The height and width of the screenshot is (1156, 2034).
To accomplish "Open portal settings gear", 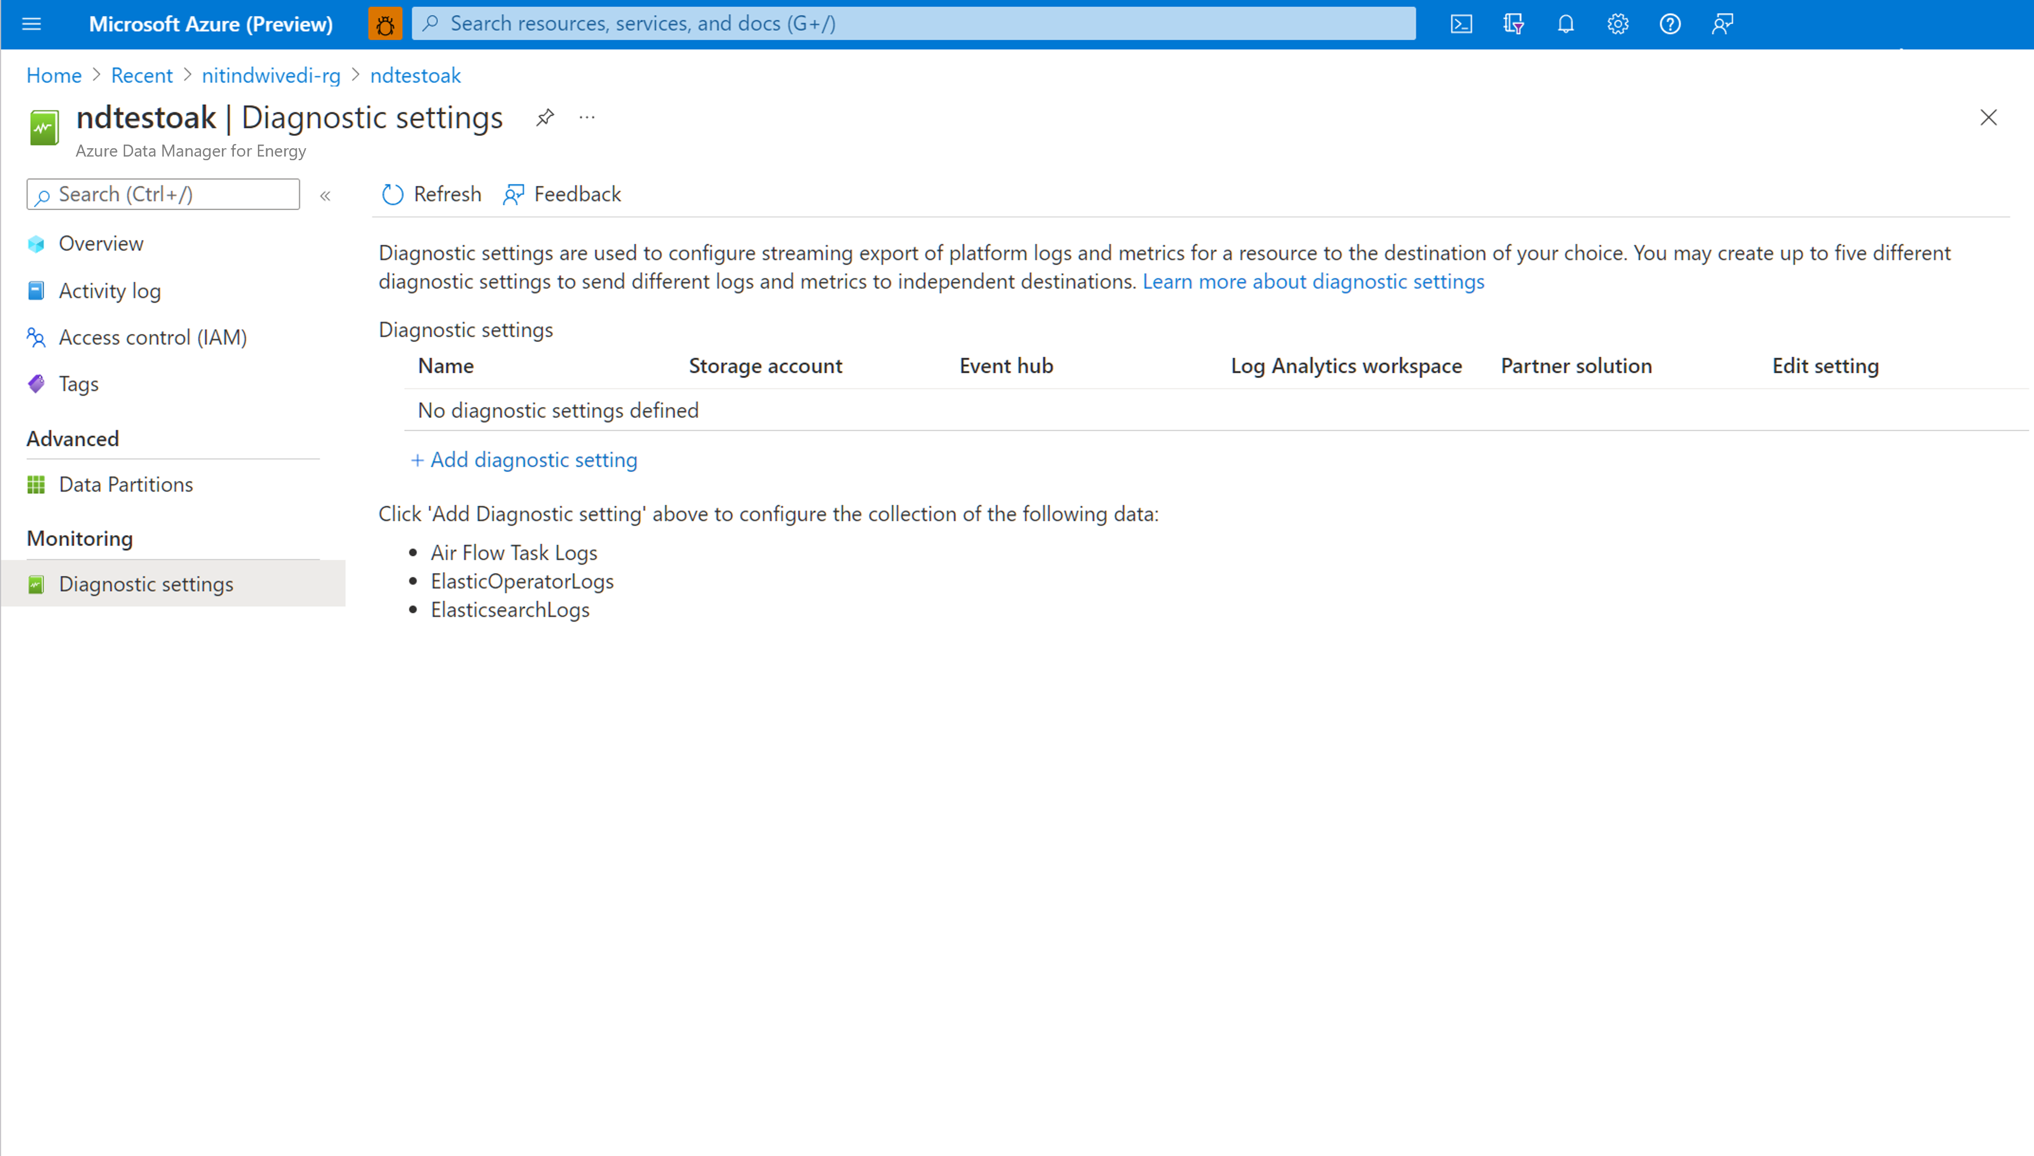I will click(x=1618, y=24).
